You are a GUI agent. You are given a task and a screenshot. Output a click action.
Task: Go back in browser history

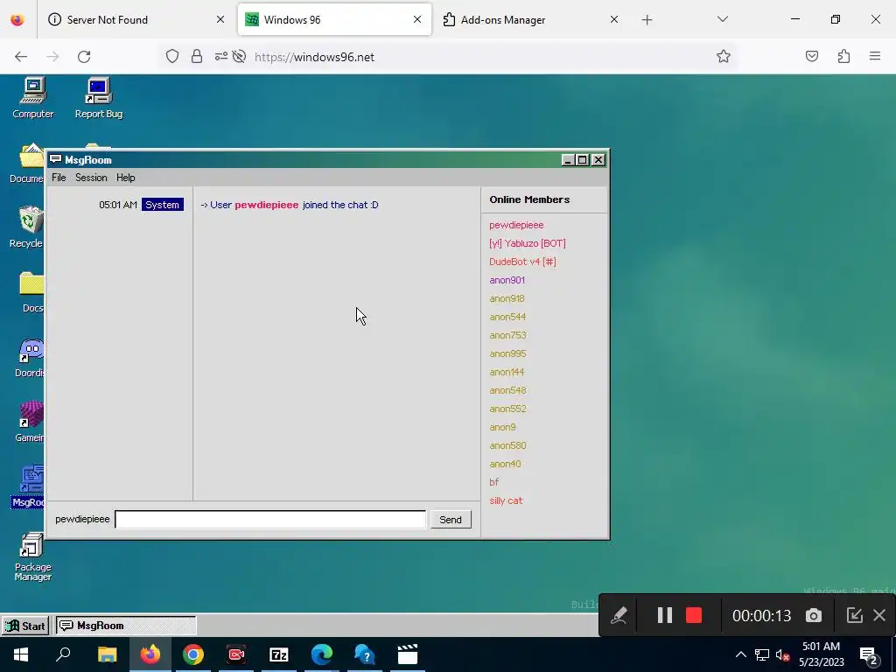pos(21,57)
